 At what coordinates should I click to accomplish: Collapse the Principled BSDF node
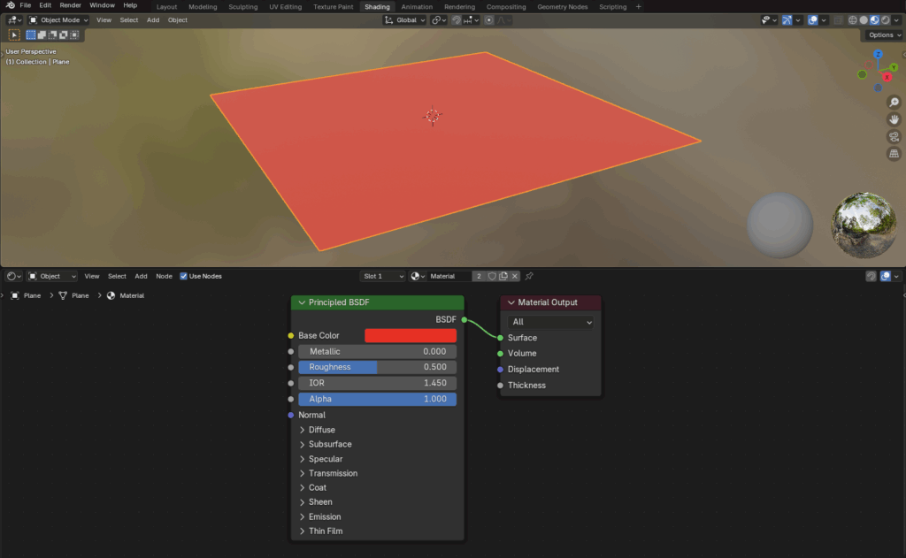[x=302, y=302]
